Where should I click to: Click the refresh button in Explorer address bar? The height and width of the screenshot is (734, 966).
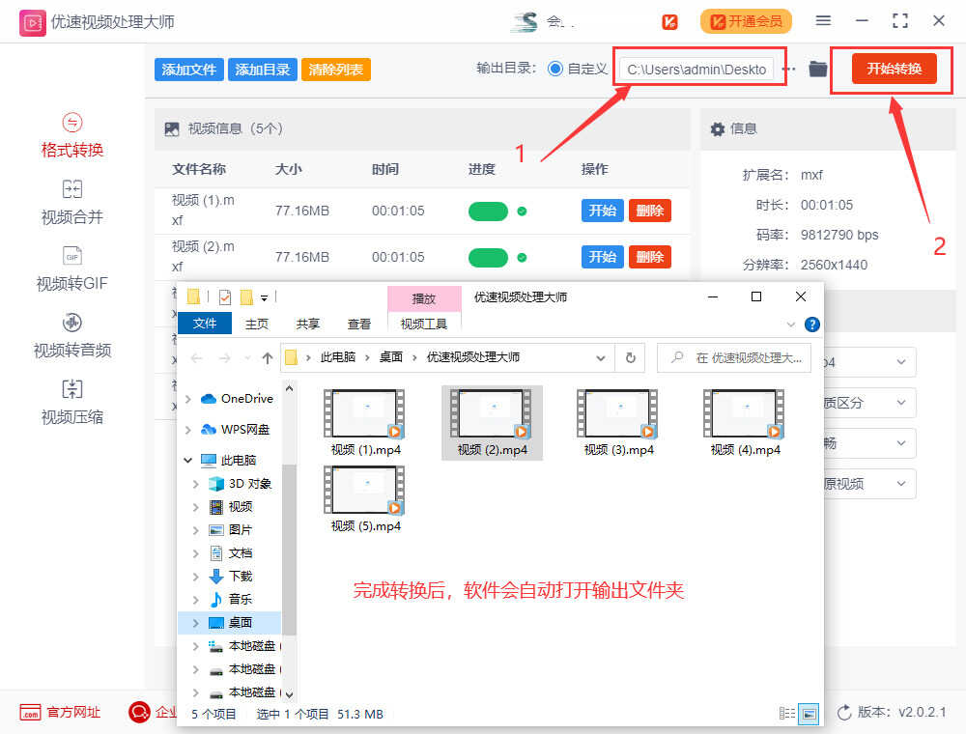pos(630,357)
